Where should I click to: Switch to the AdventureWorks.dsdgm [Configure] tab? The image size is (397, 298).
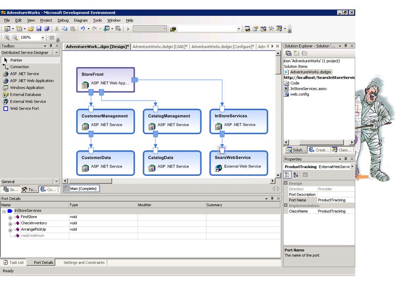(222, 47)
